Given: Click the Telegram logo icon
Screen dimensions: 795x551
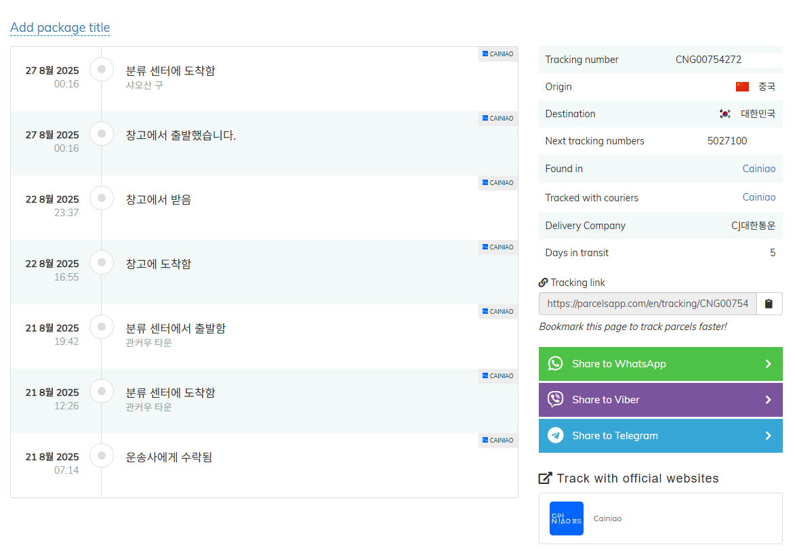Looking at the screenshot, I should coord(555,435).
